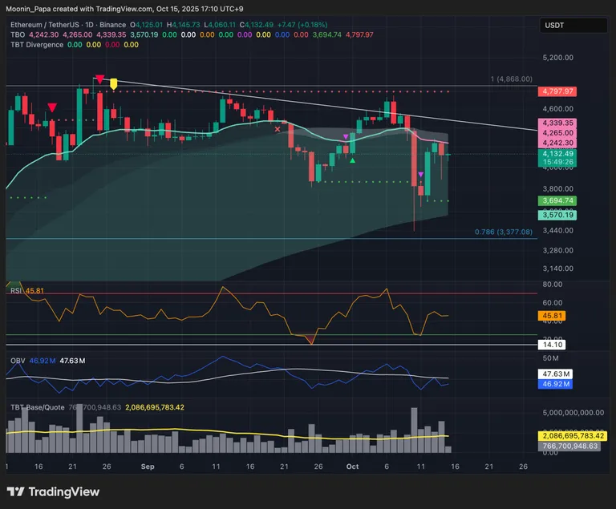Click the green up-triangle signal near October
This screenshot has width=616, height=509.
point(353,161)
